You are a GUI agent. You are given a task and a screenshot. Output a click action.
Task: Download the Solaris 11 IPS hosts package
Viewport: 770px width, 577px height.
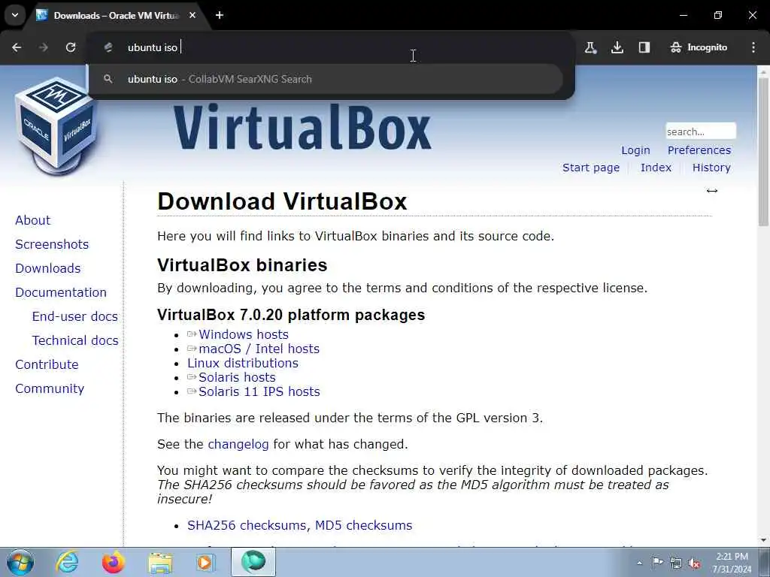259,391
